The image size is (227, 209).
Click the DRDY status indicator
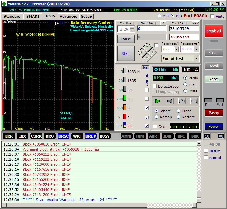(x=91, y=136)
